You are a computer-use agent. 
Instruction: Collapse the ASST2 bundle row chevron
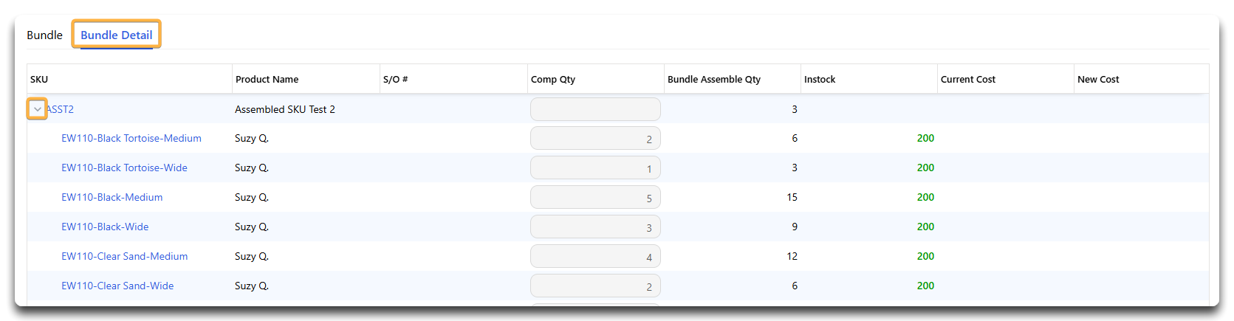pyautogui.click(x=37, y=109)
